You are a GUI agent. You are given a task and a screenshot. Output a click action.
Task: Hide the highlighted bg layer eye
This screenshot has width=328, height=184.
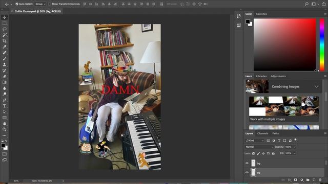[247, 173]
